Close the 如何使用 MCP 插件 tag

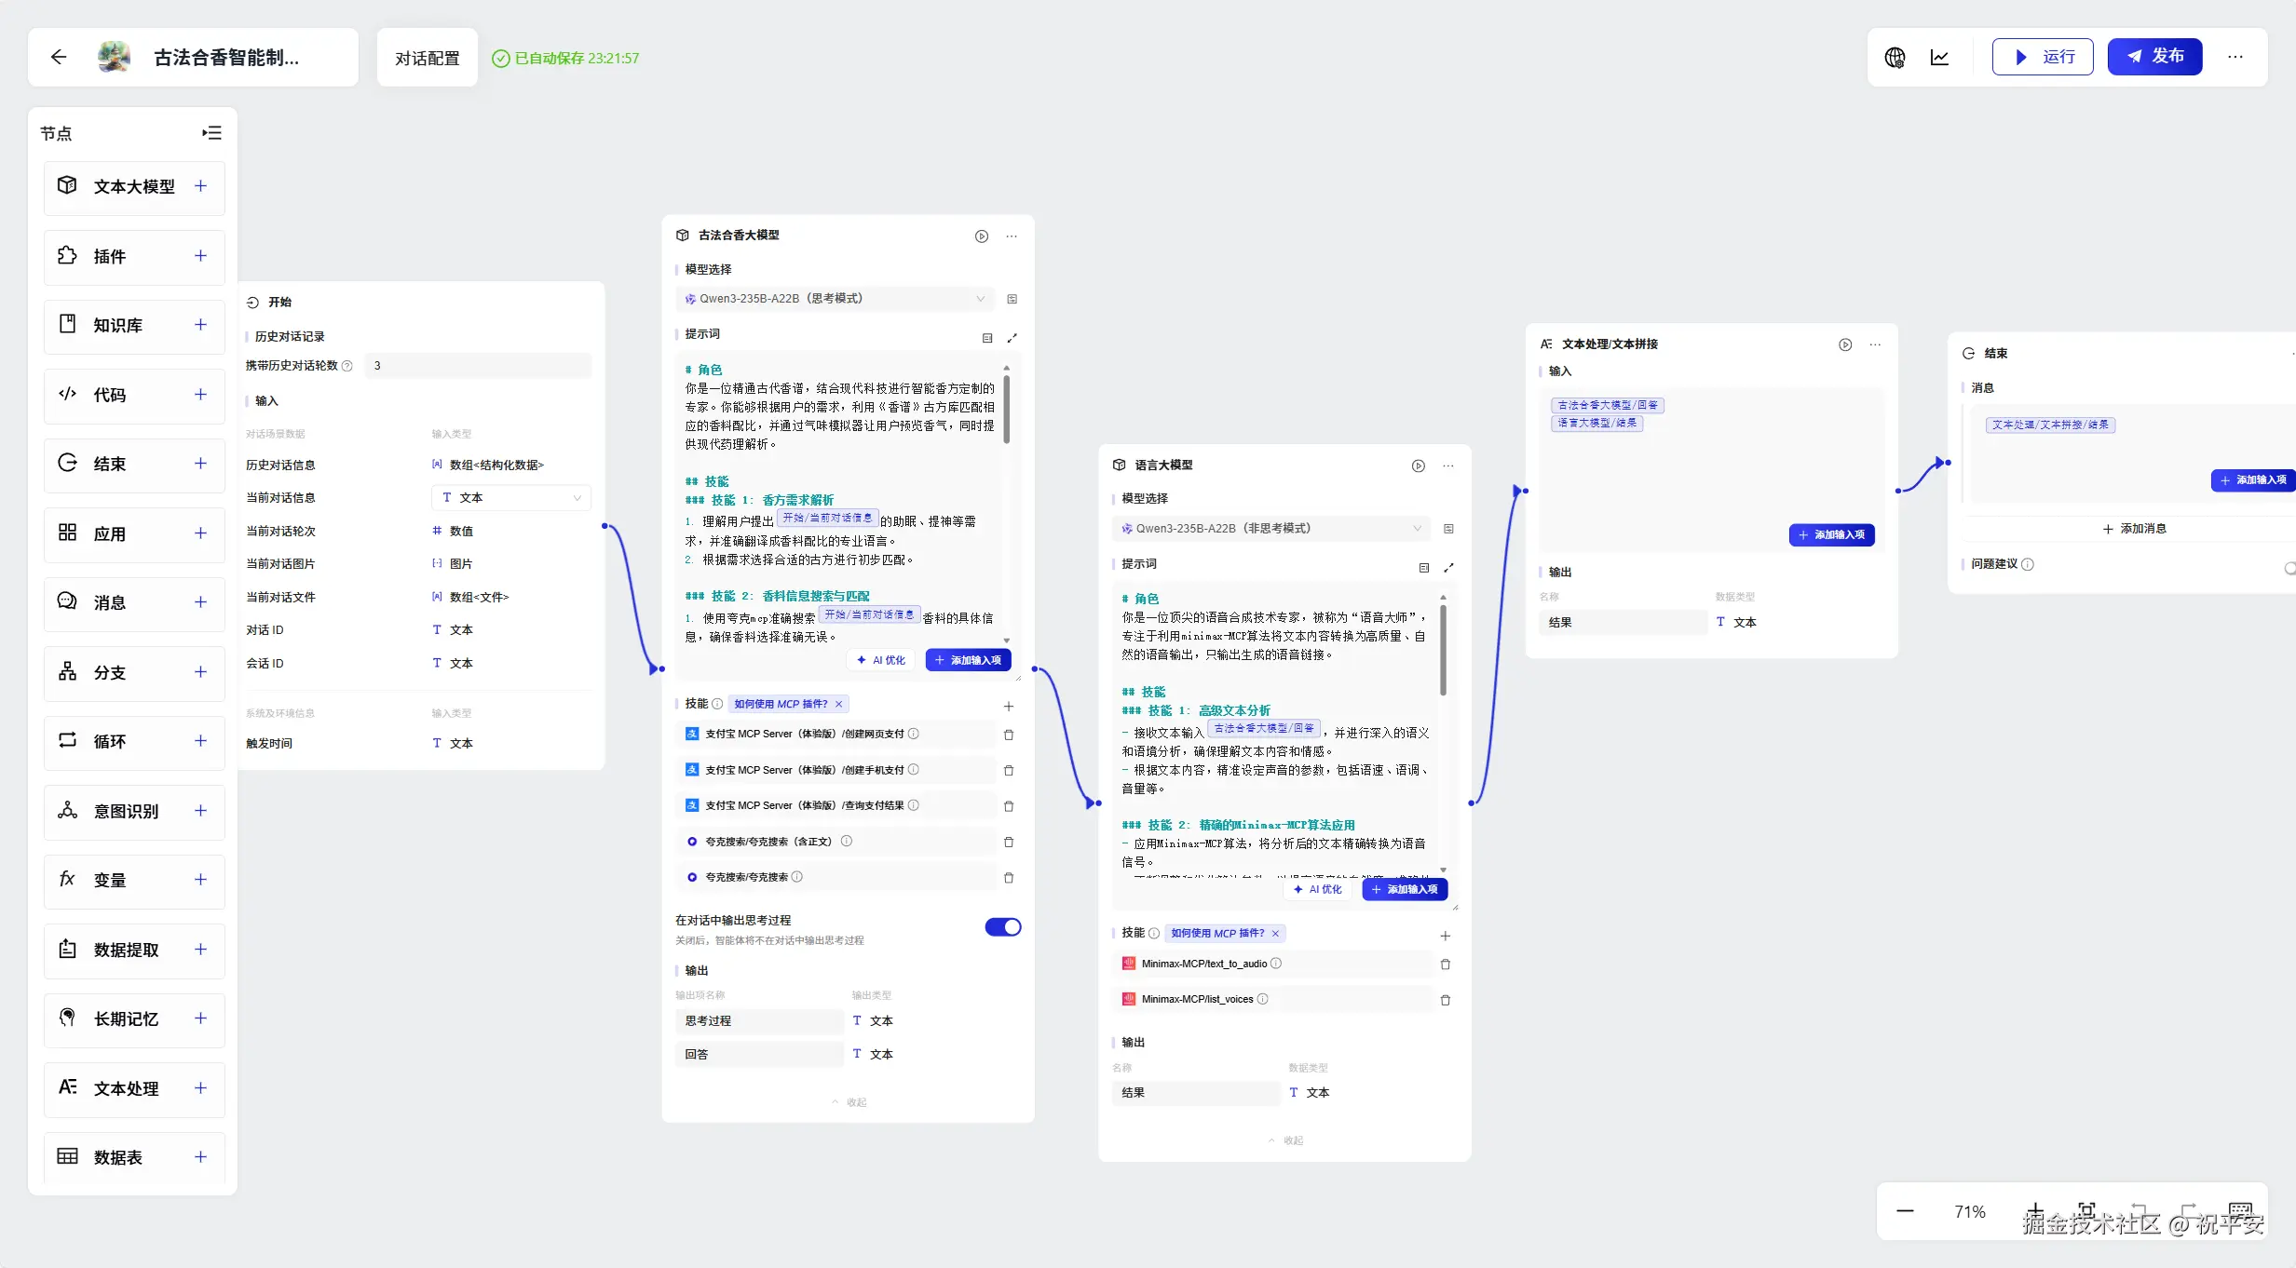pos(838,705)
